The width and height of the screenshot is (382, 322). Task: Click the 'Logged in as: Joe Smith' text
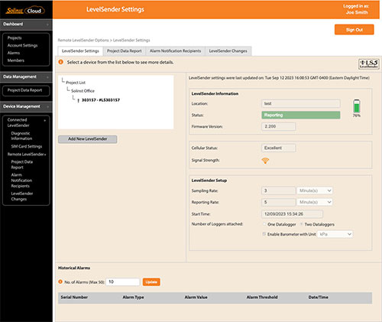tap(356, 9)
